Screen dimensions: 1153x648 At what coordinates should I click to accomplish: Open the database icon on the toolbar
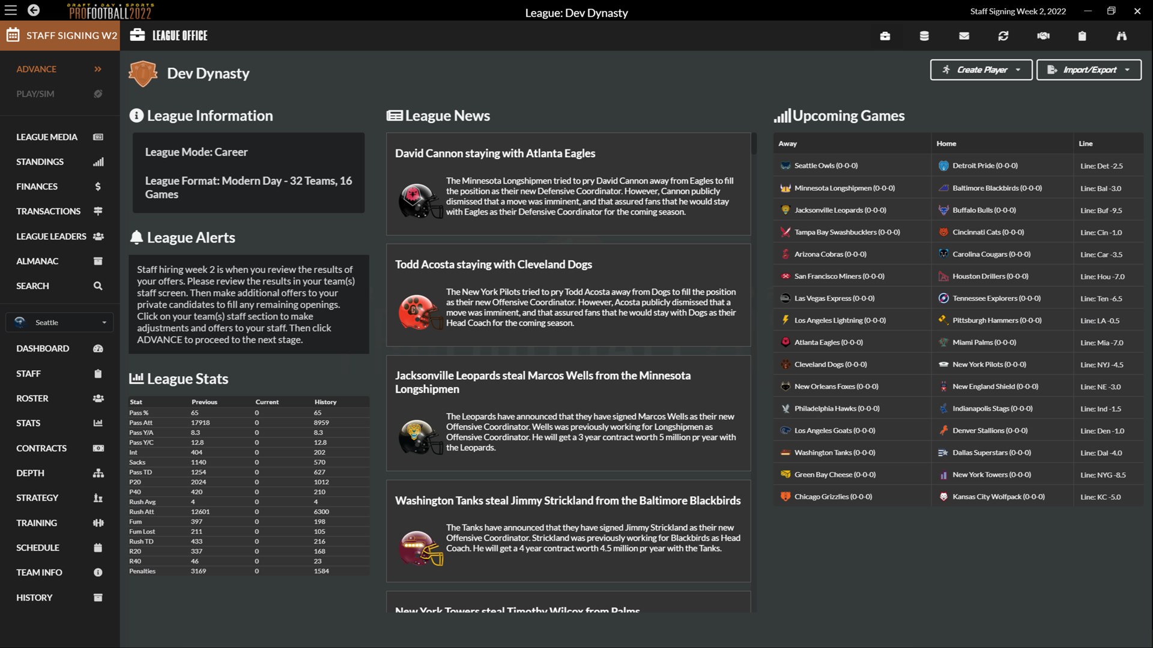pos(924,36)
